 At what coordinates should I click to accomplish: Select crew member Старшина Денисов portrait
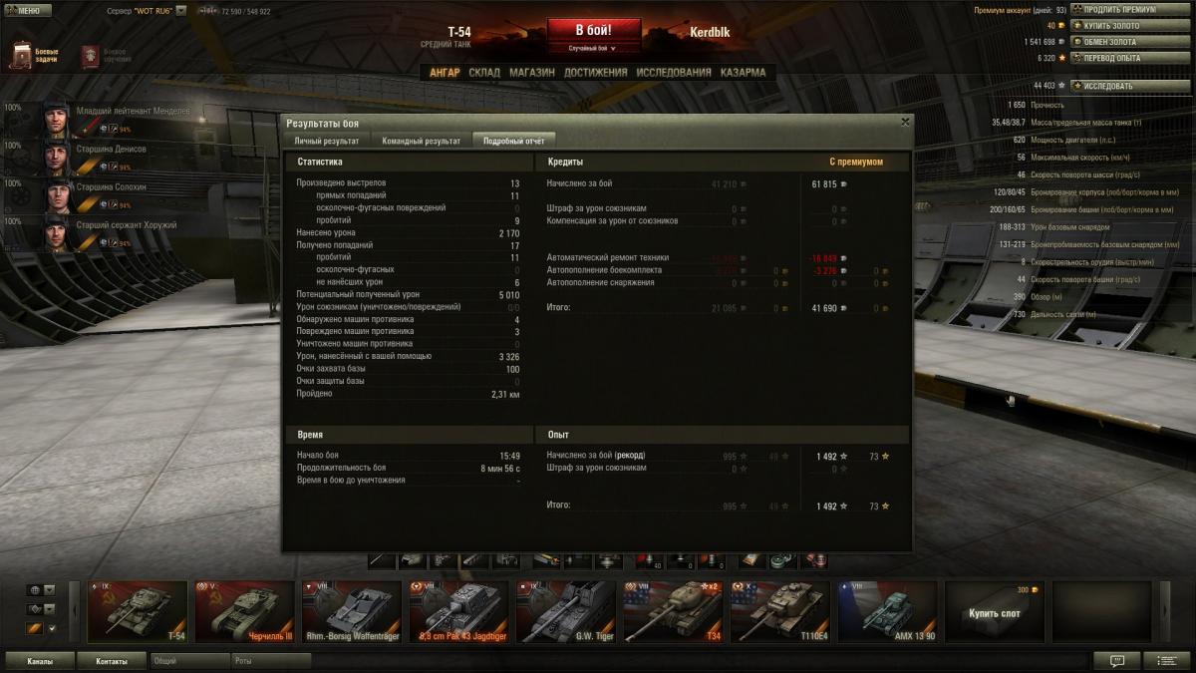(55, 157)
